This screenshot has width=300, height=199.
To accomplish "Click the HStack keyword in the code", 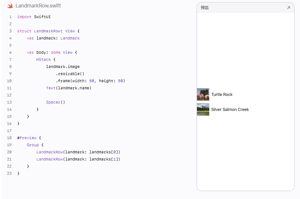I will point(44,60).
